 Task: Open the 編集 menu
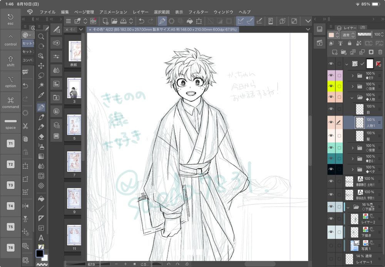[x=65, y=12]
